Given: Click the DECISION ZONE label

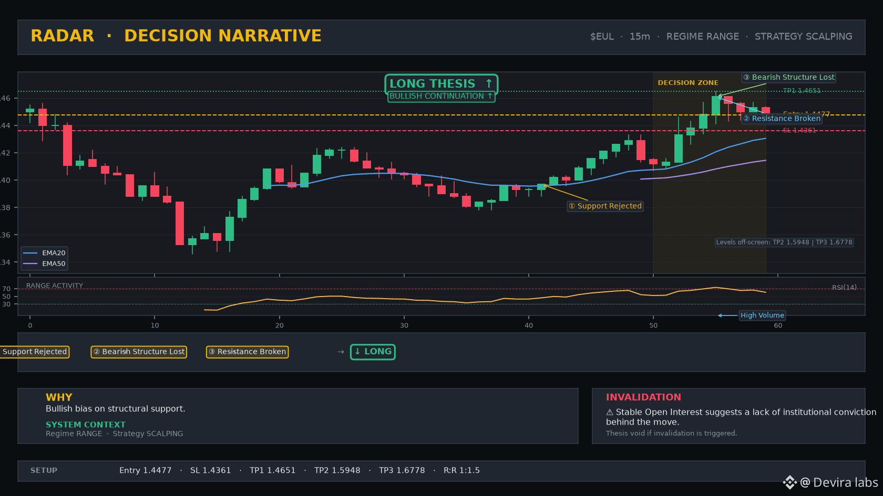Looking at the screenshot, I should pyautogui.click(x=688, y=83).
